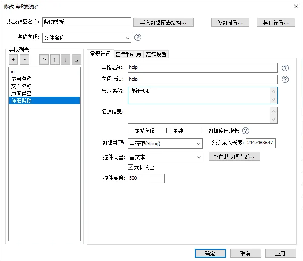The image size is (303, 261).
Task: Open the 高级设置 tab
Action: point(156,54)
